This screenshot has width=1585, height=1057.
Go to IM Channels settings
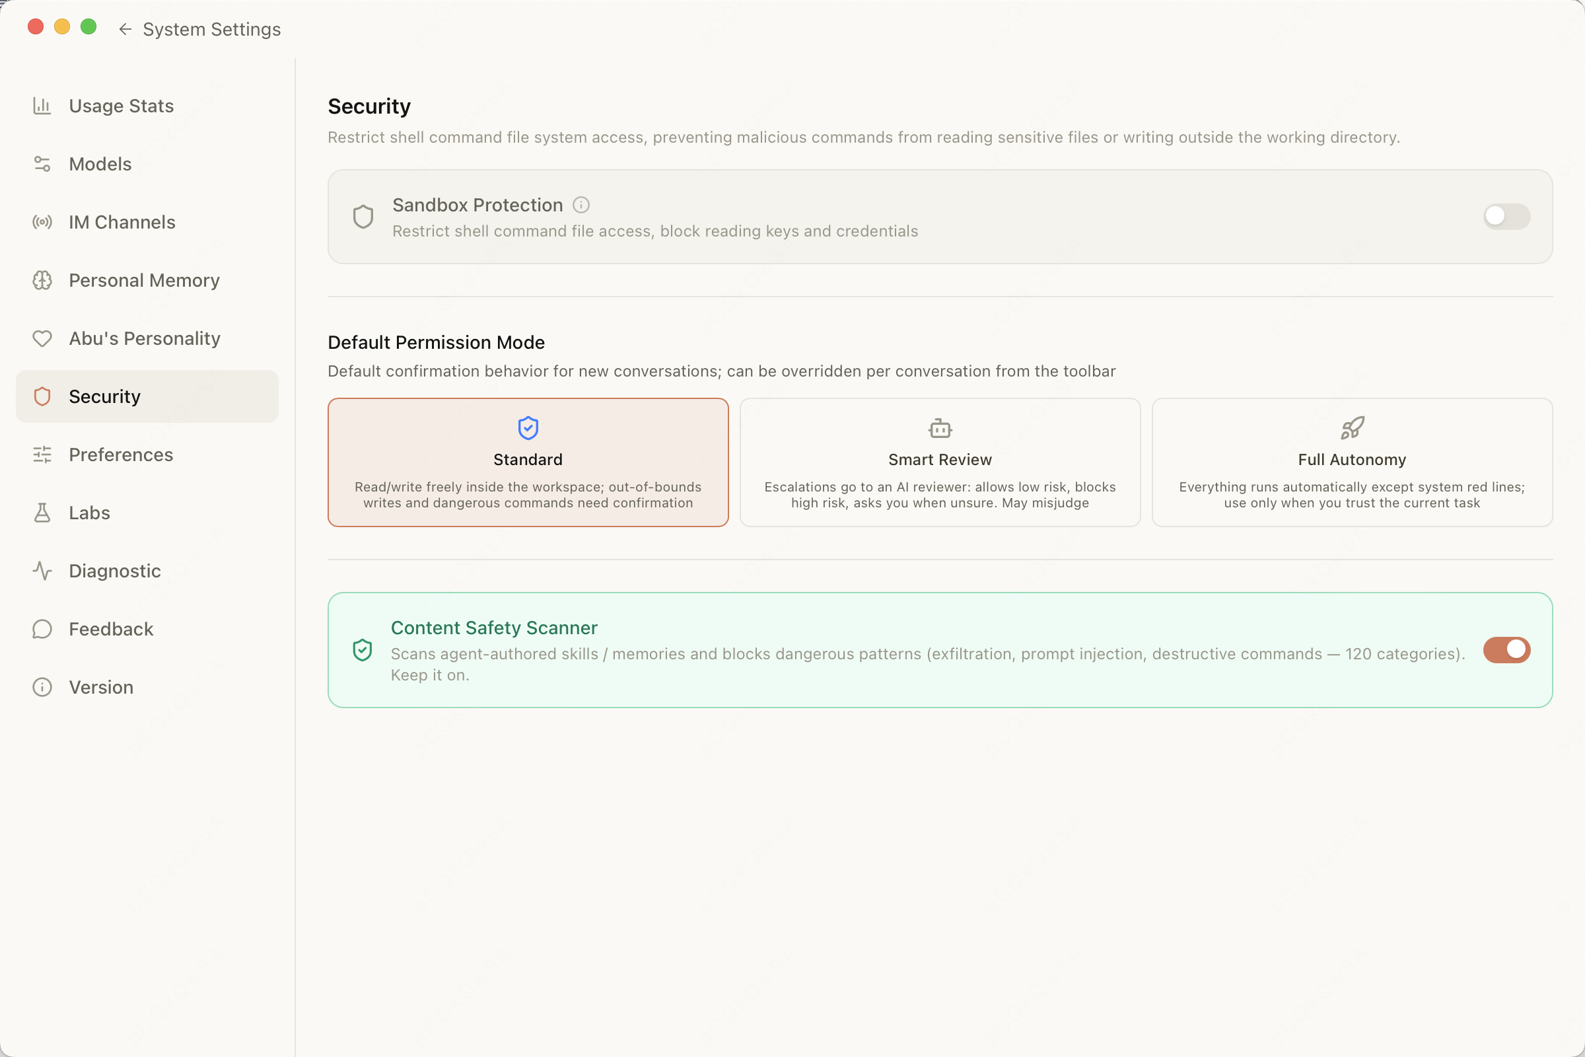point(147,222)
